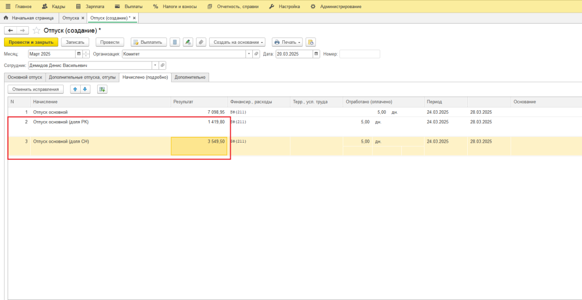
Task: Step the Месяц value with the spinner
Action: click(x=86, y=54)
